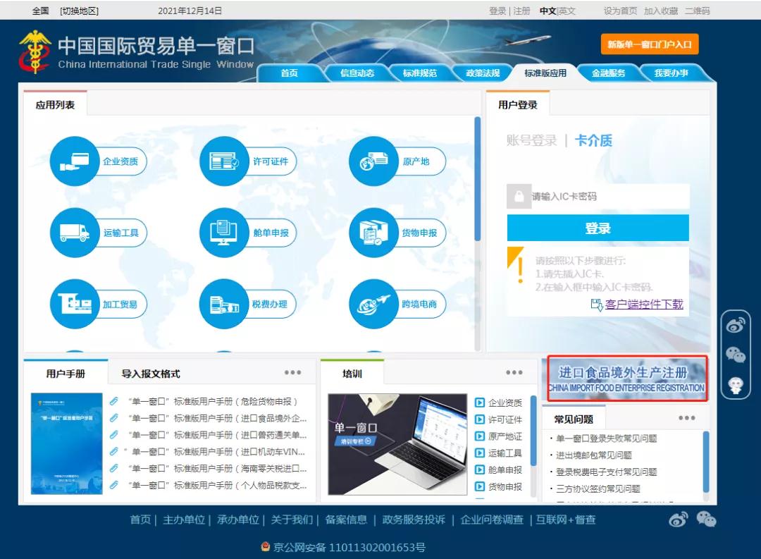Click the footer Weibo icon
The height and width of the screenshot is (559, 761).
click(x=678, y=520)
